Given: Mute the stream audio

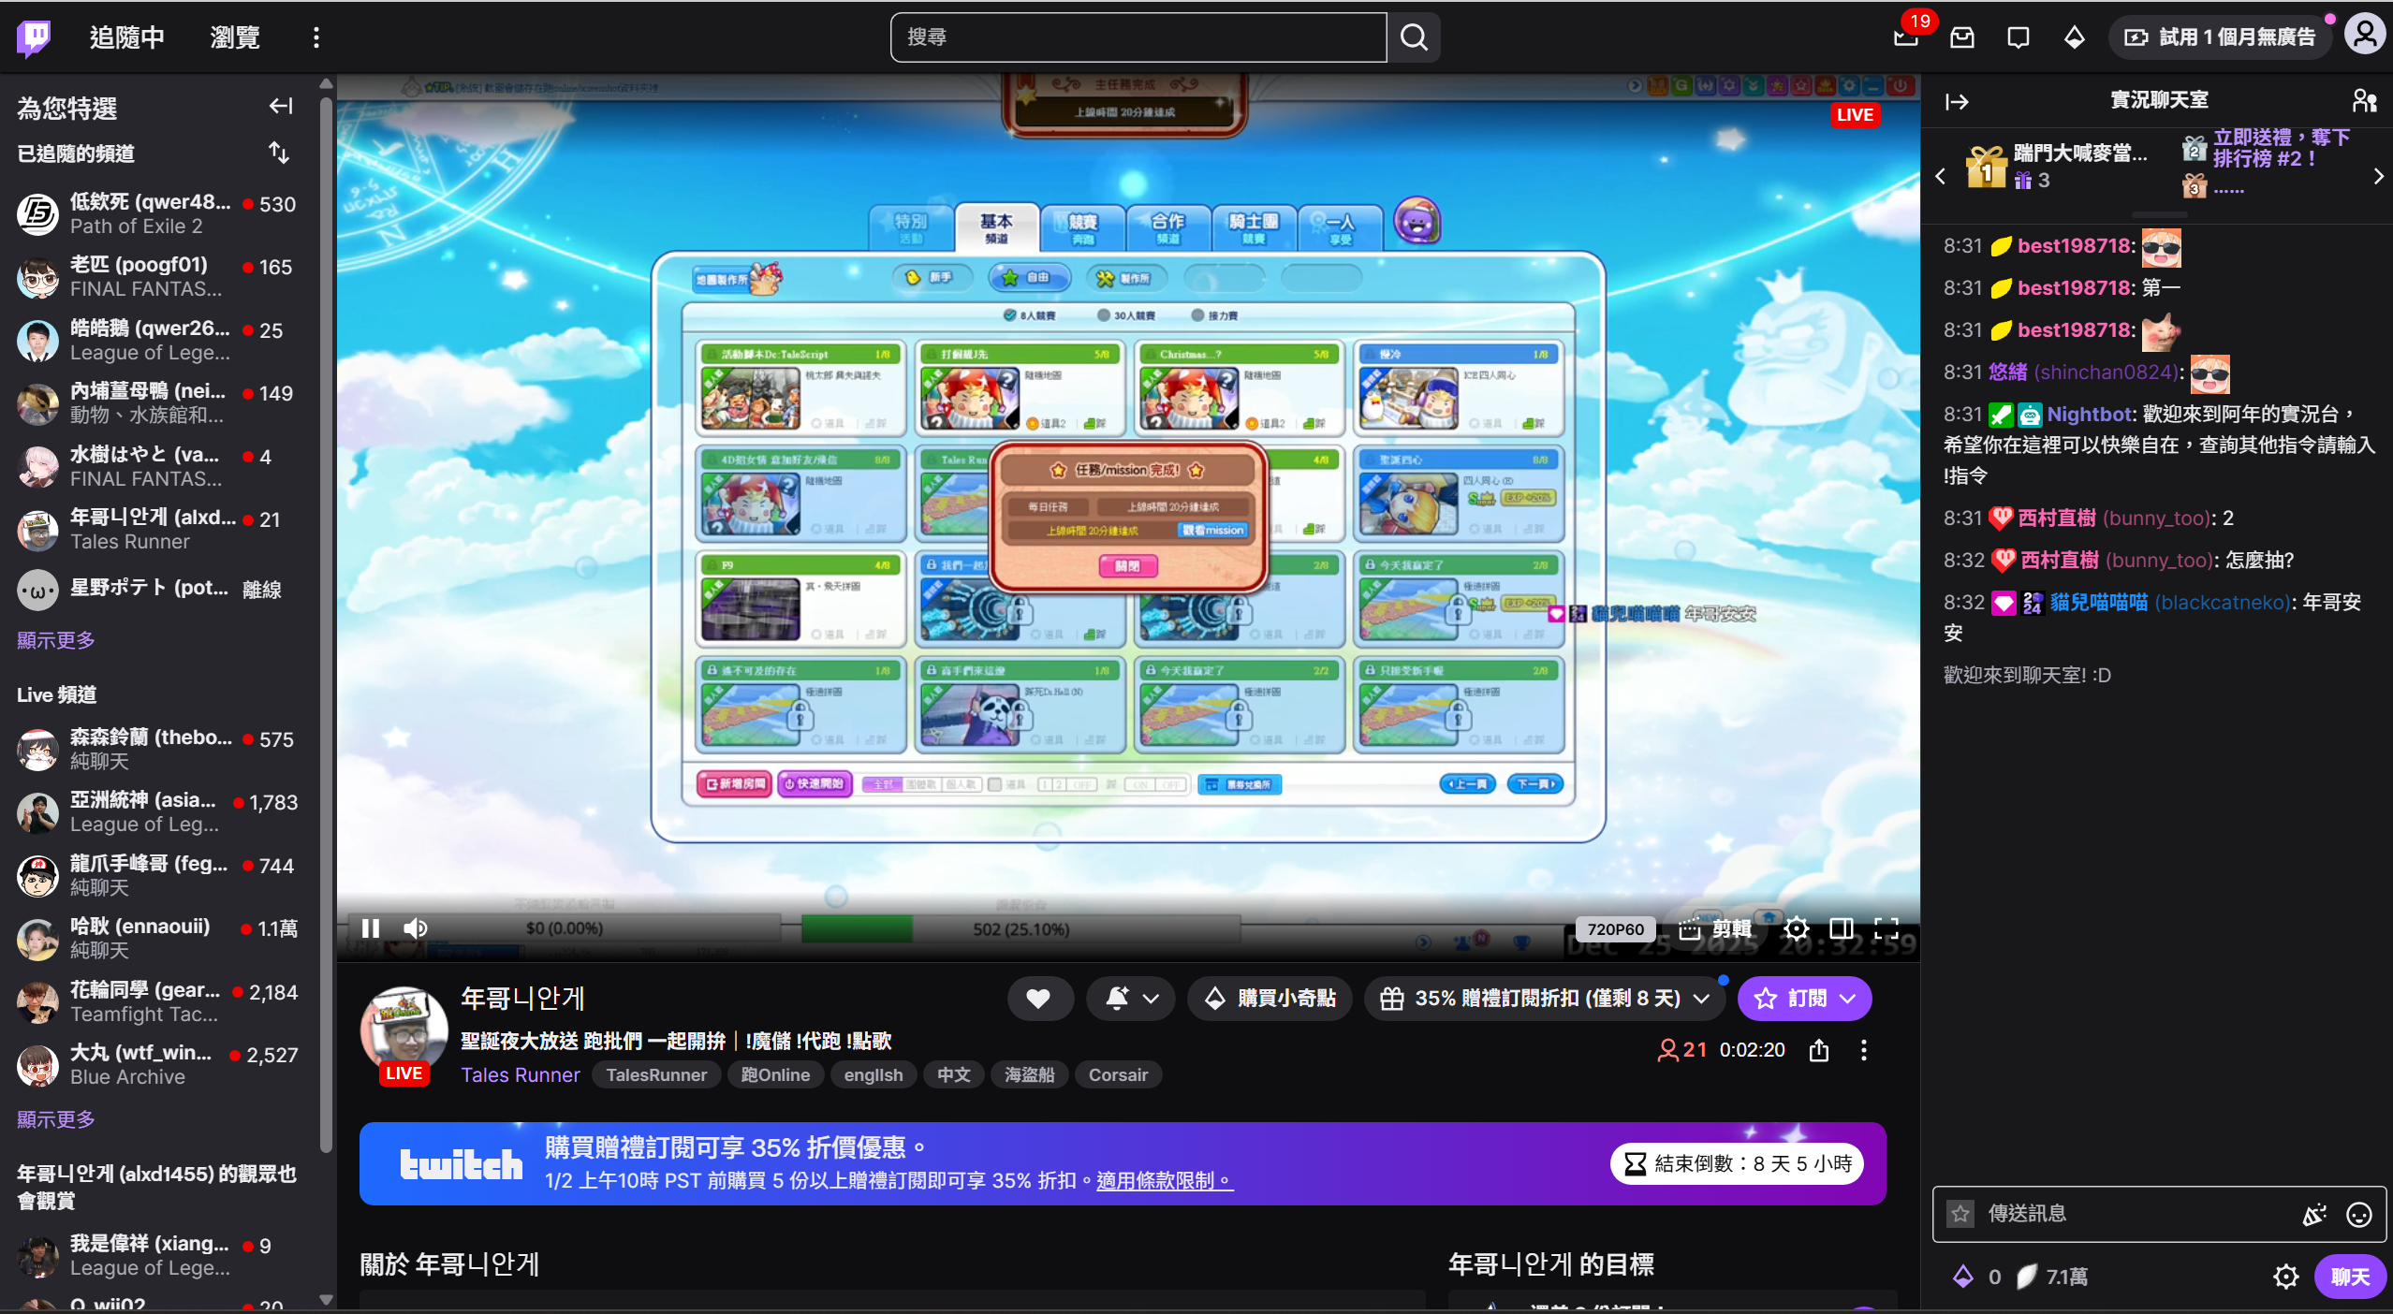Looking at the screenshot, I should tap(416, 928).
